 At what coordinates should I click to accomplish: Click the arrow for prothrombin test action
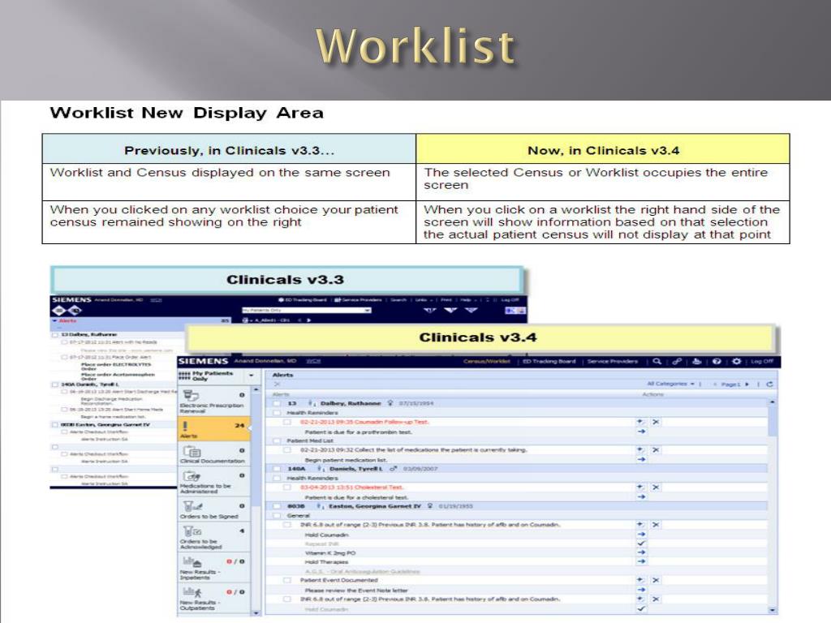pyautogui.click(x=641, y=432)
